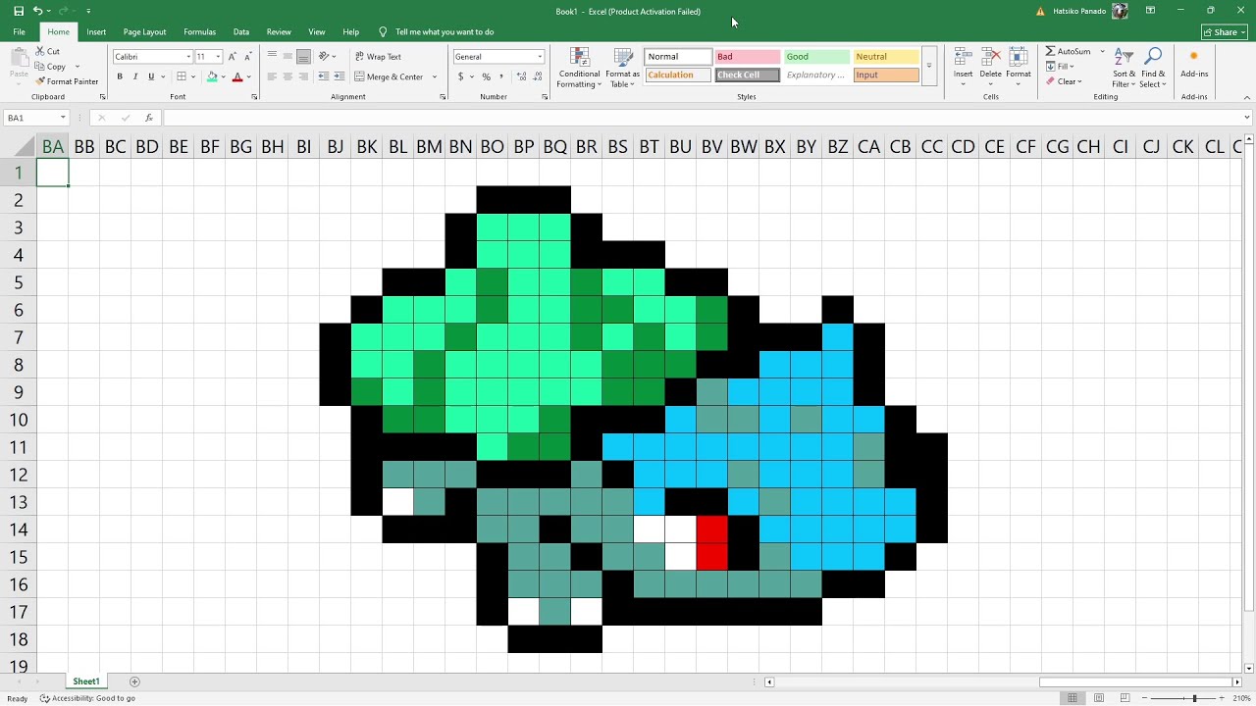The width and height of the screenshot is (1256, 706).
Task: Apply Percent Style to cells
Action: pyautogui.click(x=487, y=76)
